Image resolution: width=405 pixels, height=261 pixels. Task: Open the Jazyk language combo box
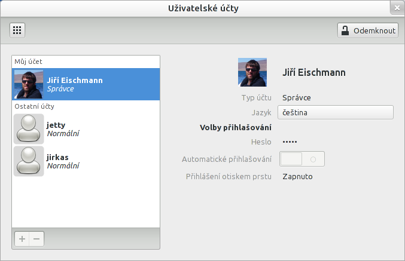[335, 112]
